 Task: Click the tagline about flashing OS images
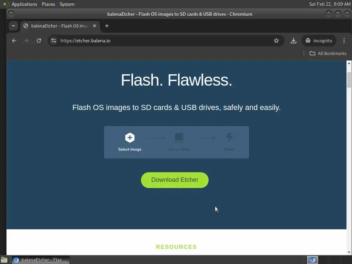click(x=176, y=108)
